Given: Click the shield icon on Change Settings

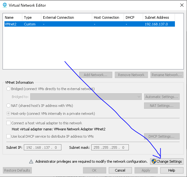Looking at the screenshot, I should pos(154,161).
